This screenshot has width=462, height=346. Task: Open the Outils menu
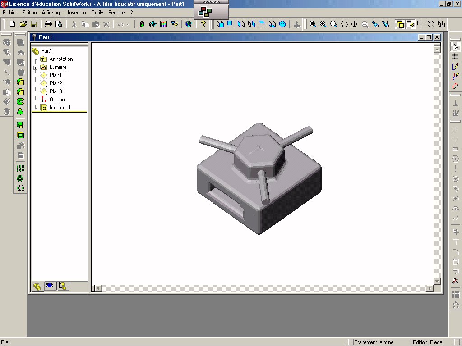click(x=97, y=13)
